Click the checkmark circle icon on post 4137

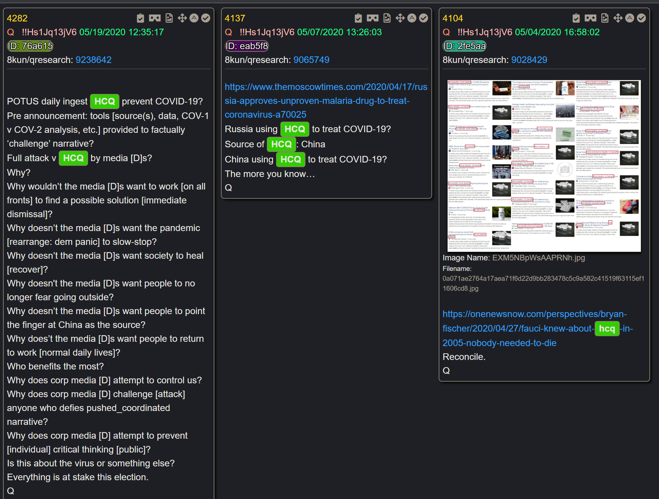pyautogui.click(x=424, y=18)
